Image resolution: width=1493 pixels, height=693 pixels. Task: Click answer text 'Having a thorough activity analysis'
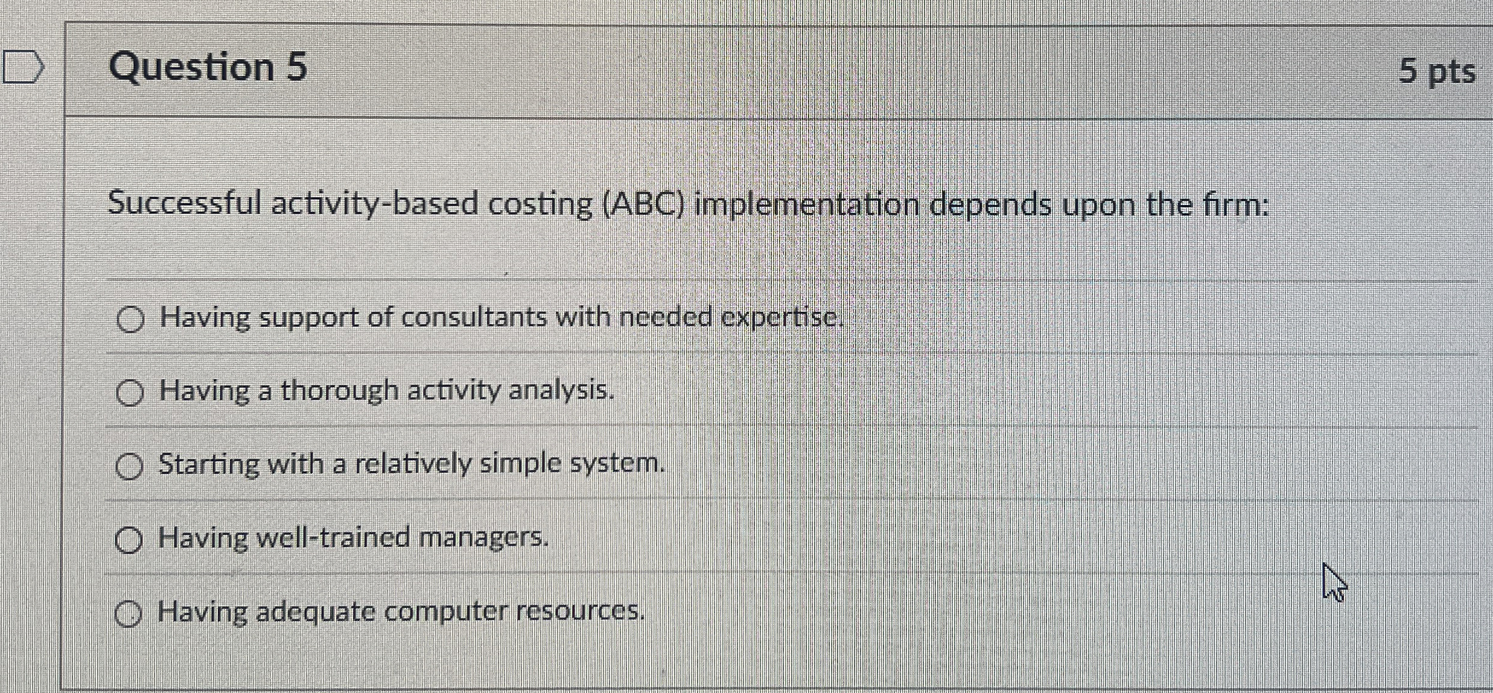(x=385, y=392)
